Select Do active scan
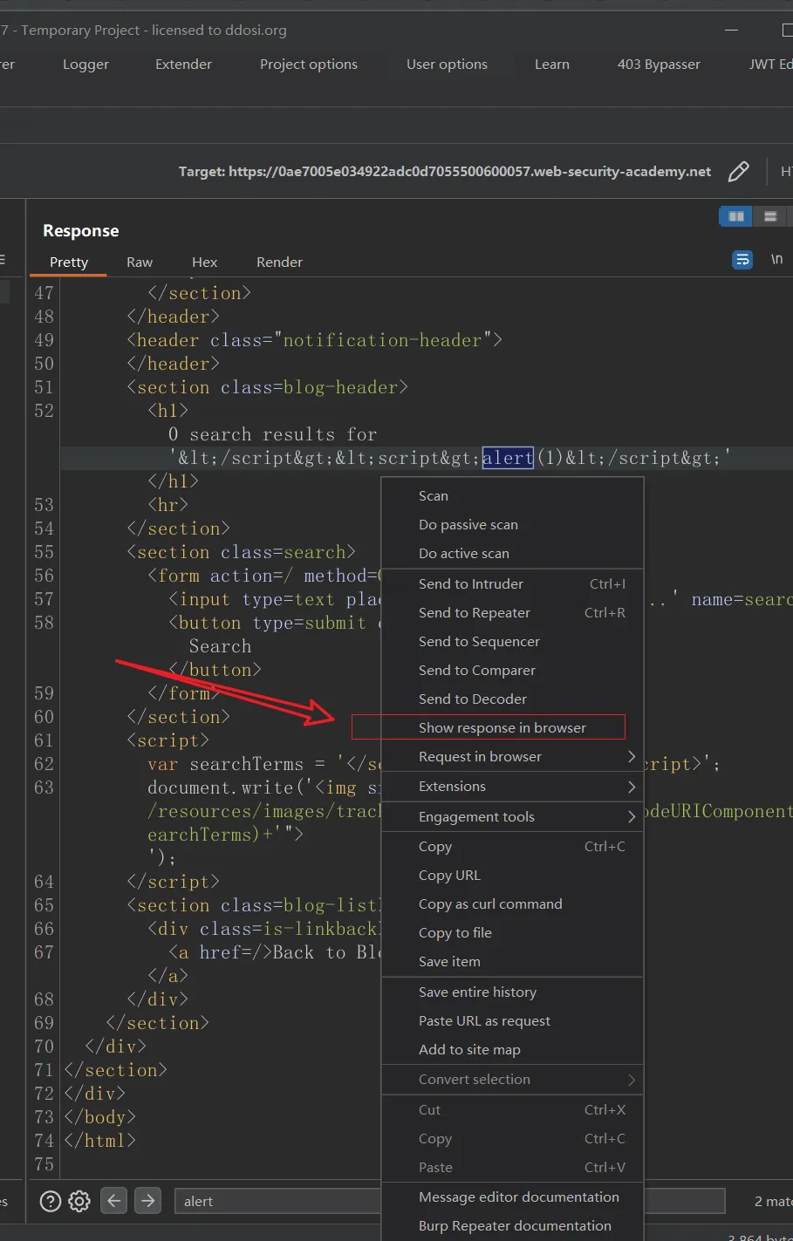The image size is (793, 1241). (x=513, y=553)
